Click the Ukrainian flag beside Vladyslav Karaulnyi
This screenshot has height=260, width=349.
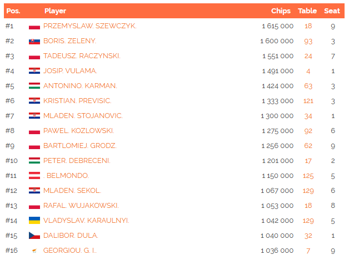(x=34, y=221)
